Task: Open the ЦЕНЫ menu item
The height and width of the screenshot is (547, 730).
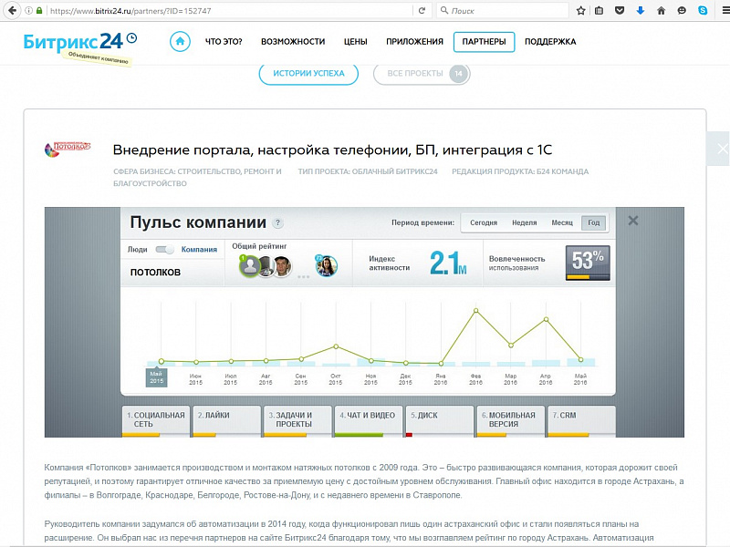Action: (x=355, y=41)
